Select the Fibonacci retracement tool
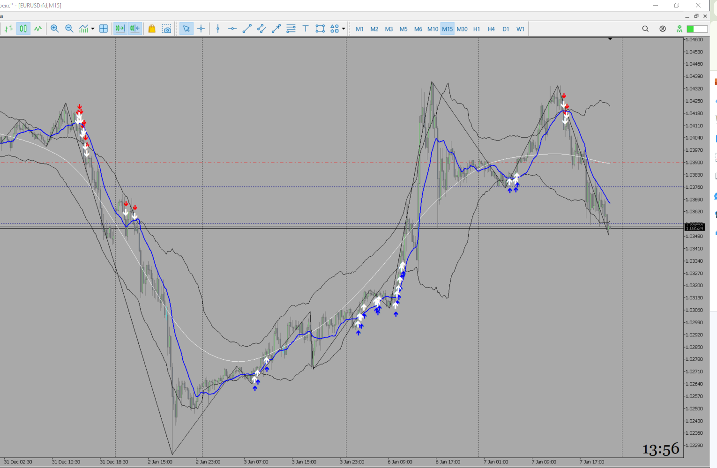 tap(291, 29)
